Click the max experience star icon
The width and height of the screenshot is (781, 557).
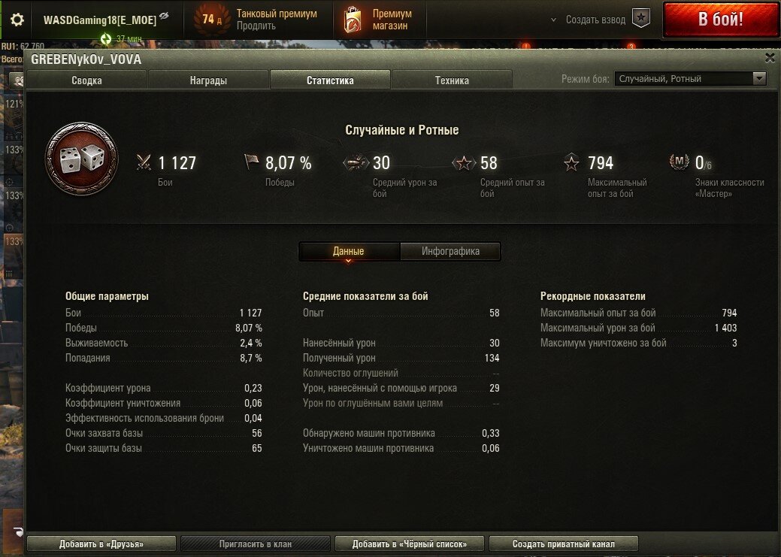point(571,162)
